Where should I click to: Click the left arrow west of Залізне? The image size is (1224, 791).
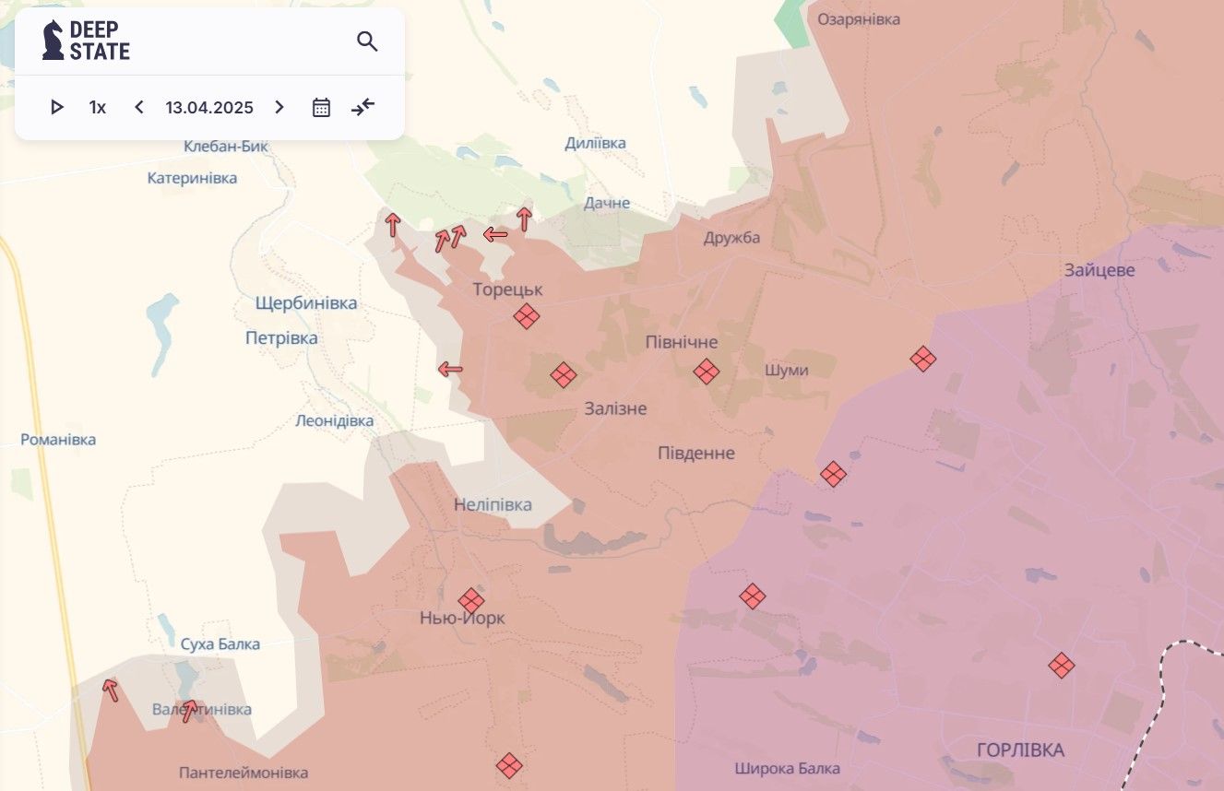coord(450,370)
